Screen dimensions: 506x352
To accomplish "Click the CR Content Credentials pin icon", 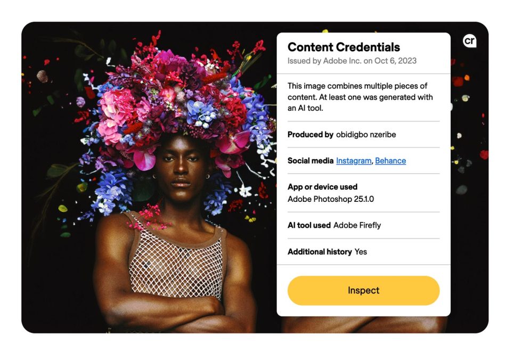I will point(469,41).
